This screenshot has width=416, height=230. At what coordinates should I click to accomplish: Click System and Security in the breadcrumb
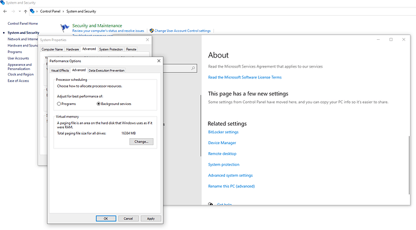81,11
